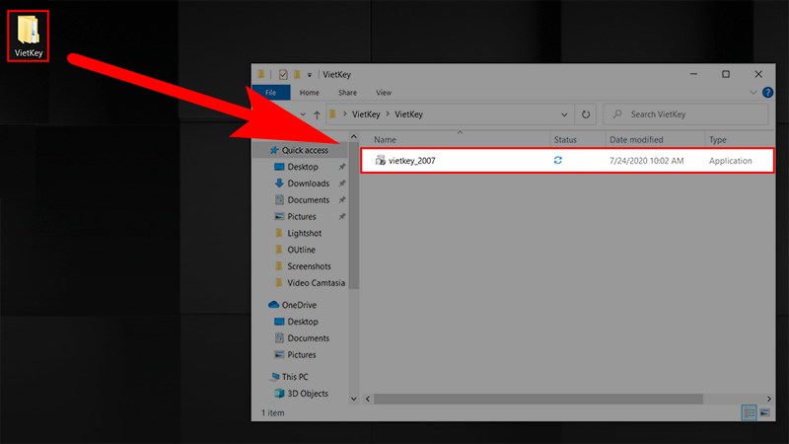Open Customize Quick Access Toolbar dropdown
789x444 pixels.
coord(310,75)
